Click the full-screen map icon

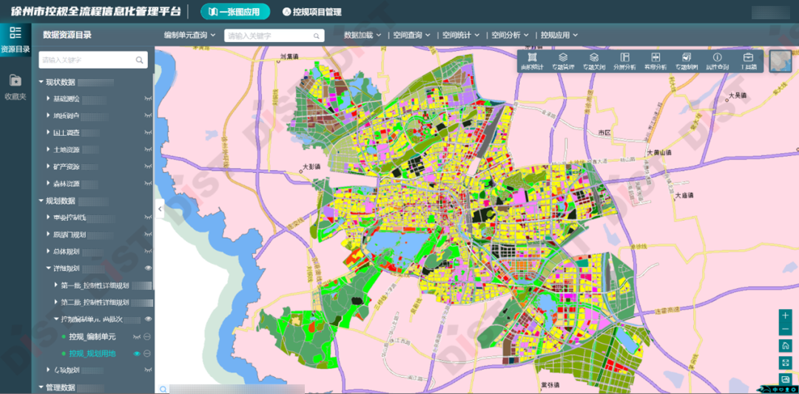point(785,362)
